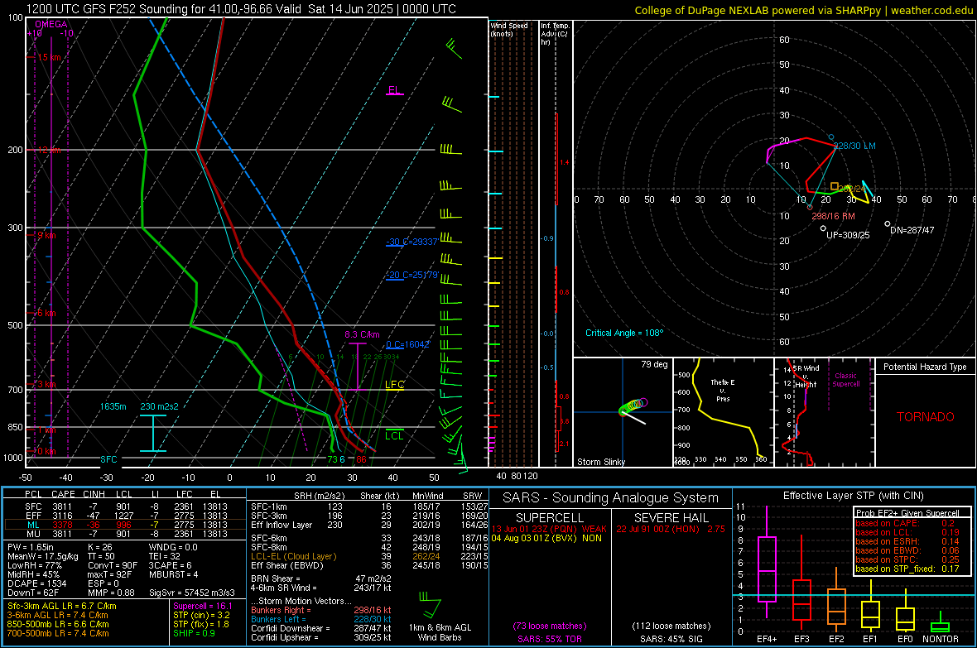Click the Bunkers Right = 298/16 kt line
The width and height of the screenshot is (977, 648).
click(x=321, y=610)
